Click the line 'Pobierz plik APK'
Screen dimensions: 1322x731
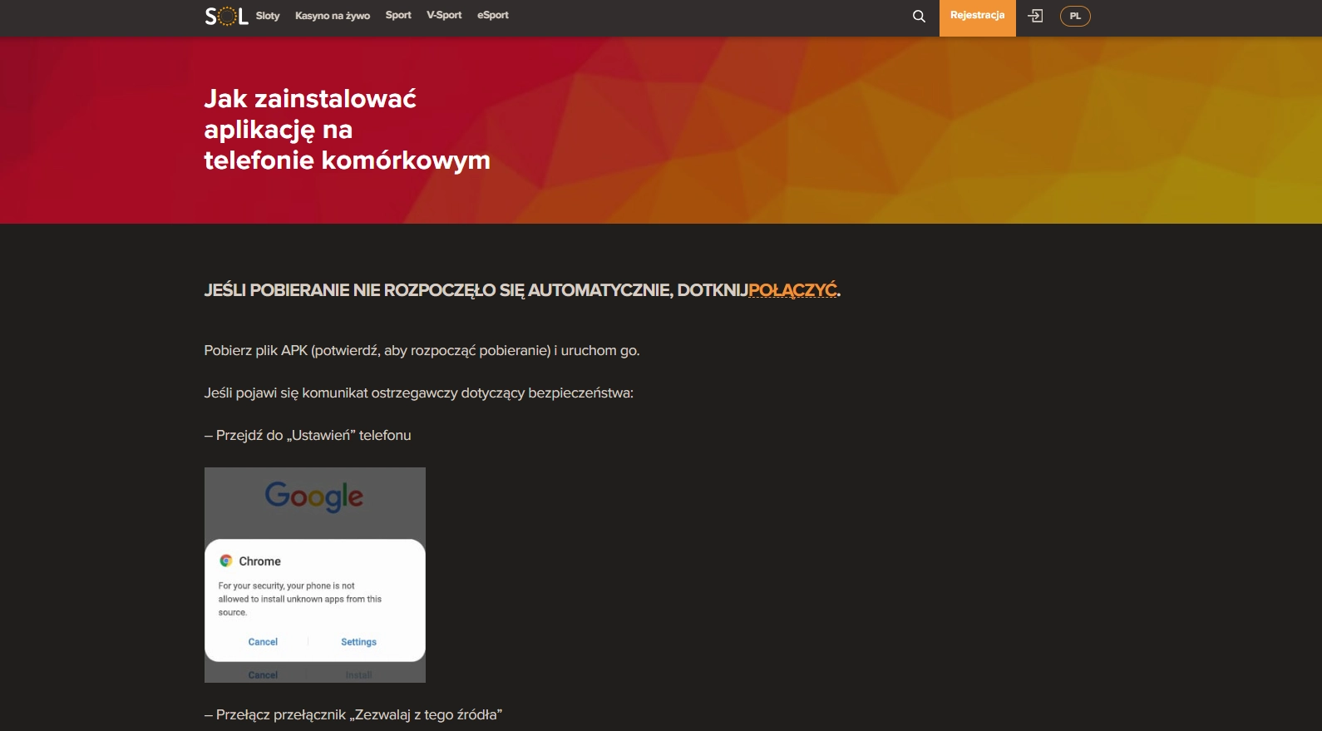tap(422, 351)
